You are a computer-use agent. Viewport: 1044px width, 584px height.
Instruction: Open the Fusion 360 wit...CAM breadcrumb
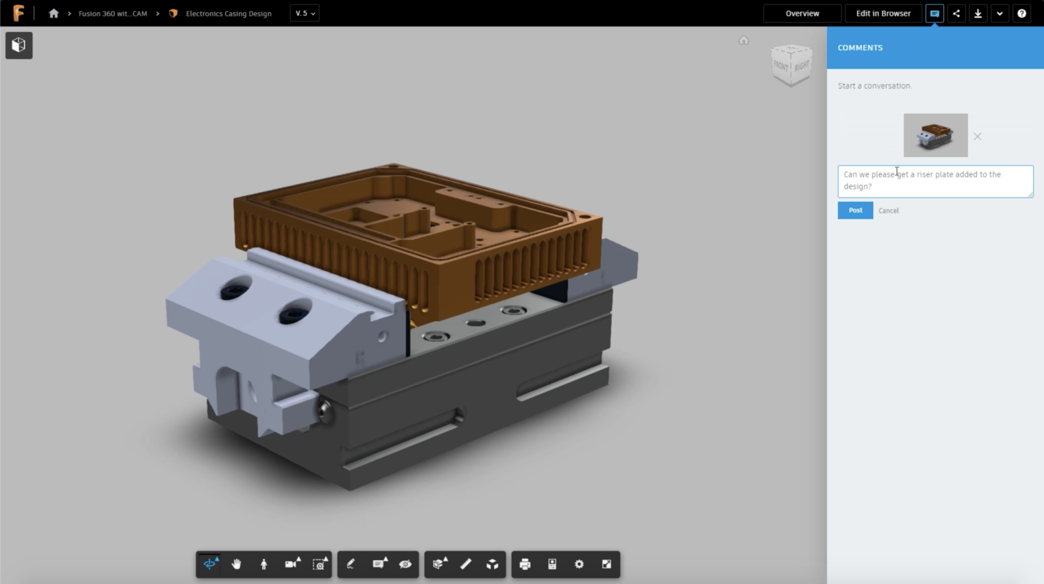[113, 13]
